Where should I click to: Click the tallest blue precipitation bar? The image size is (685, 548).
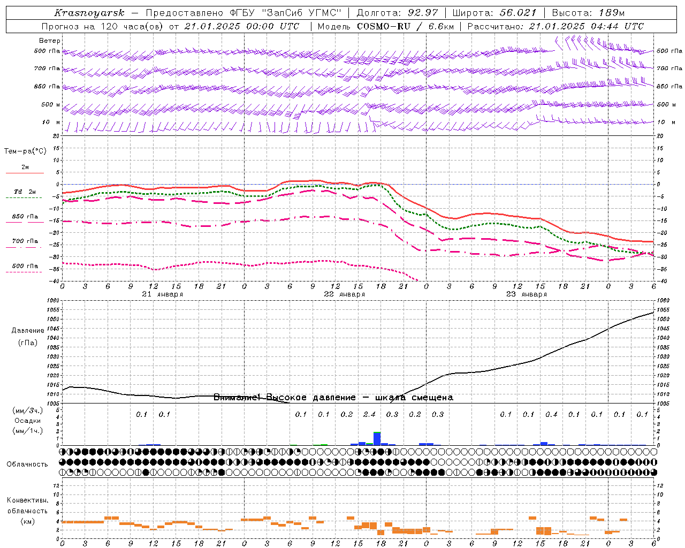377,438
